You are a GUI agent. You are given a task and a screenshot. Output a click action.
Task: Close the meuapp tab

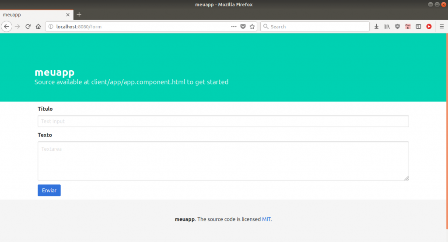[67, 14]
